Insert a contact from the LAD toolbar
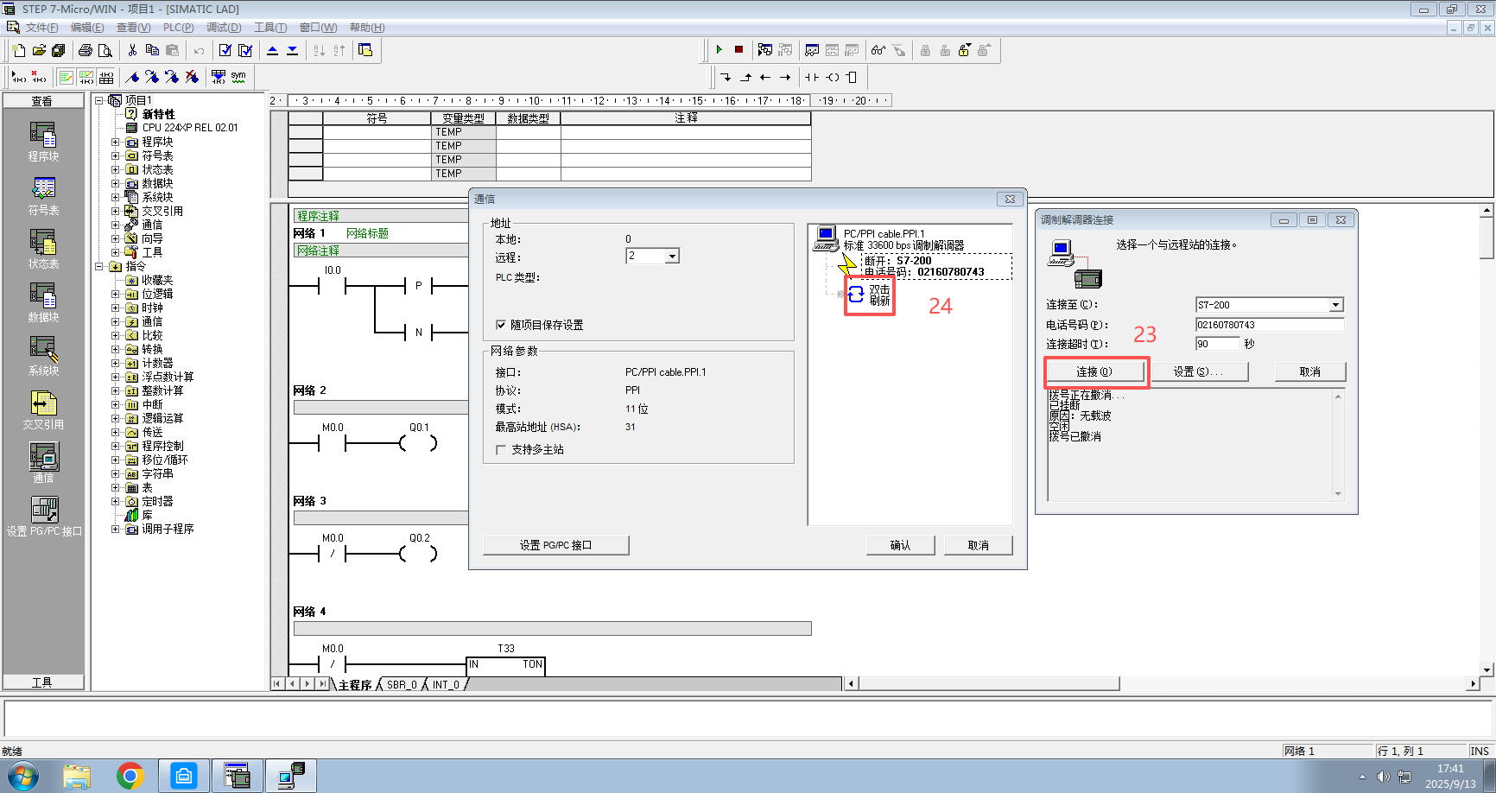 click(x=811, y=78)
